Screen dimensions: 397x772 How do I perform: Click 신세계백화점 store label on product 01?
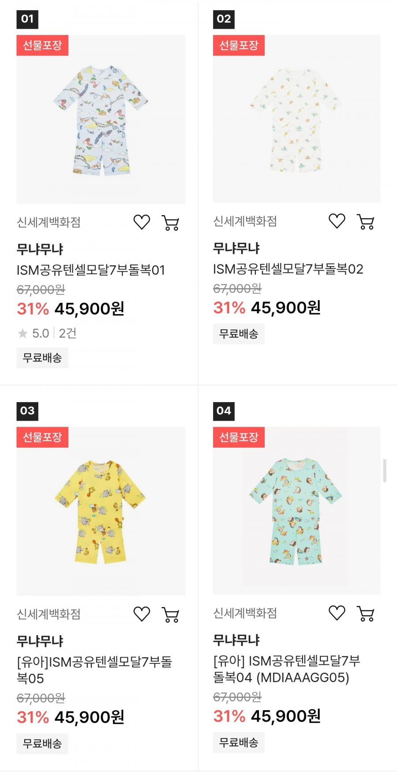pyautogui.click(x=49, y=222)
